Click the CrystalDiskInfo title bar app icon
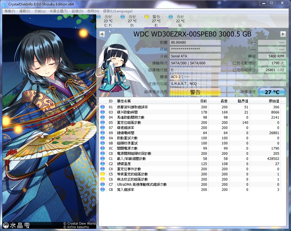 tap(5, 4)
